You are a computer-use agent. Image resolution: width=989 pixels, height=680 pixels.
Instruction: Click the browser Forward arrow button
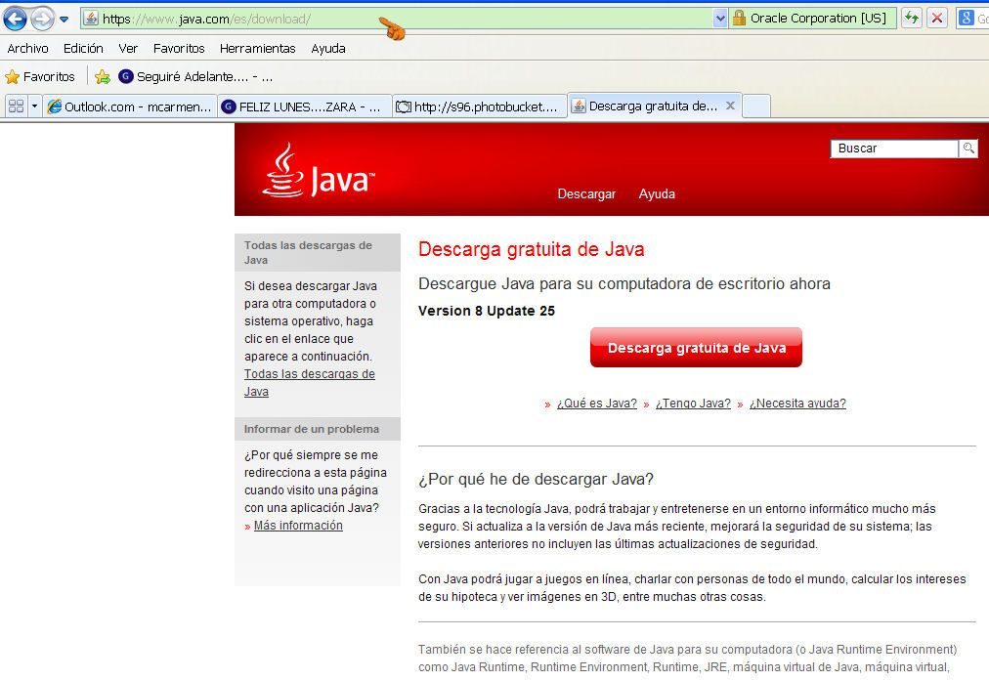(x=42, y=19)
